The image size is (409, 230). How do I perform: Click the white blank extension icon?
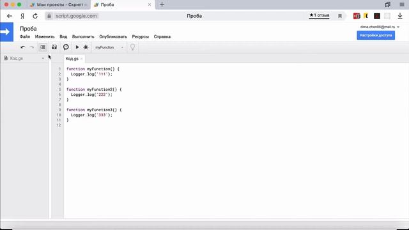click(x=387, y=16)
